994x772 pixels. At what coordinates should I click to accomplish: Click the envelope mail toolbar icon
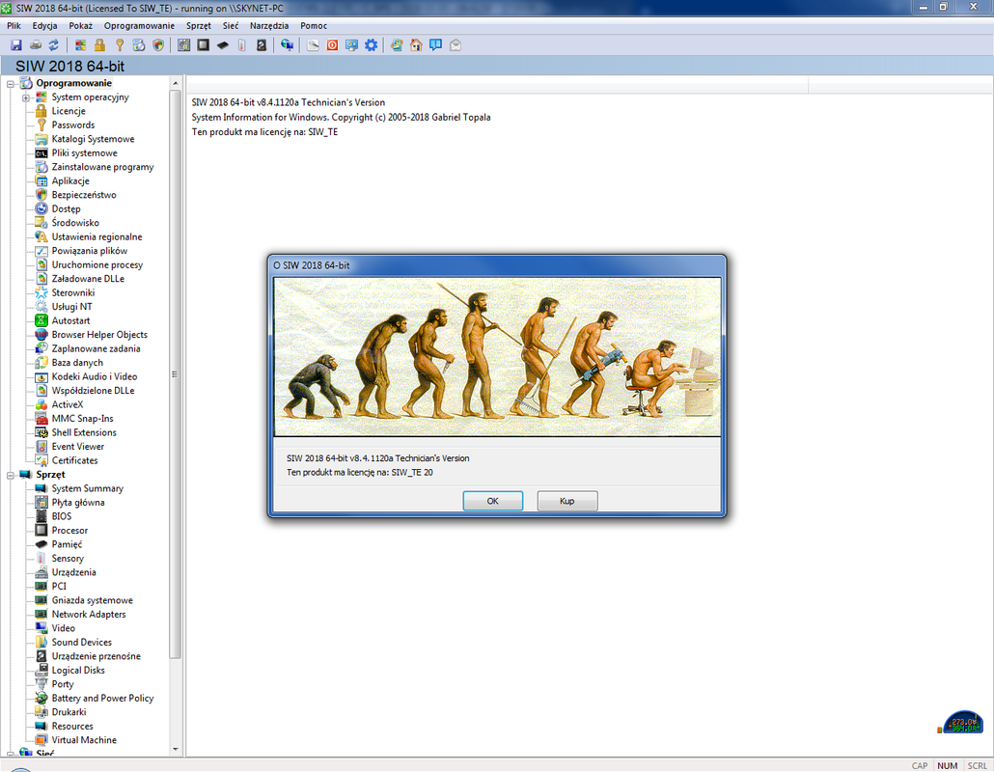click(x=456, y=45)
